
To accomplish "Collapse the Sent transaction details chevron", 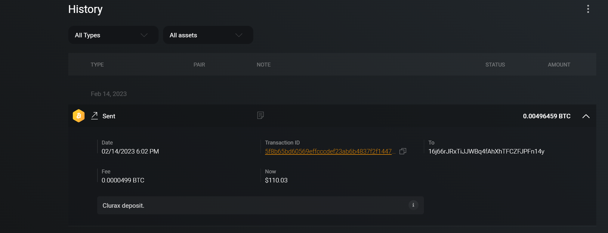I will 586,116.
